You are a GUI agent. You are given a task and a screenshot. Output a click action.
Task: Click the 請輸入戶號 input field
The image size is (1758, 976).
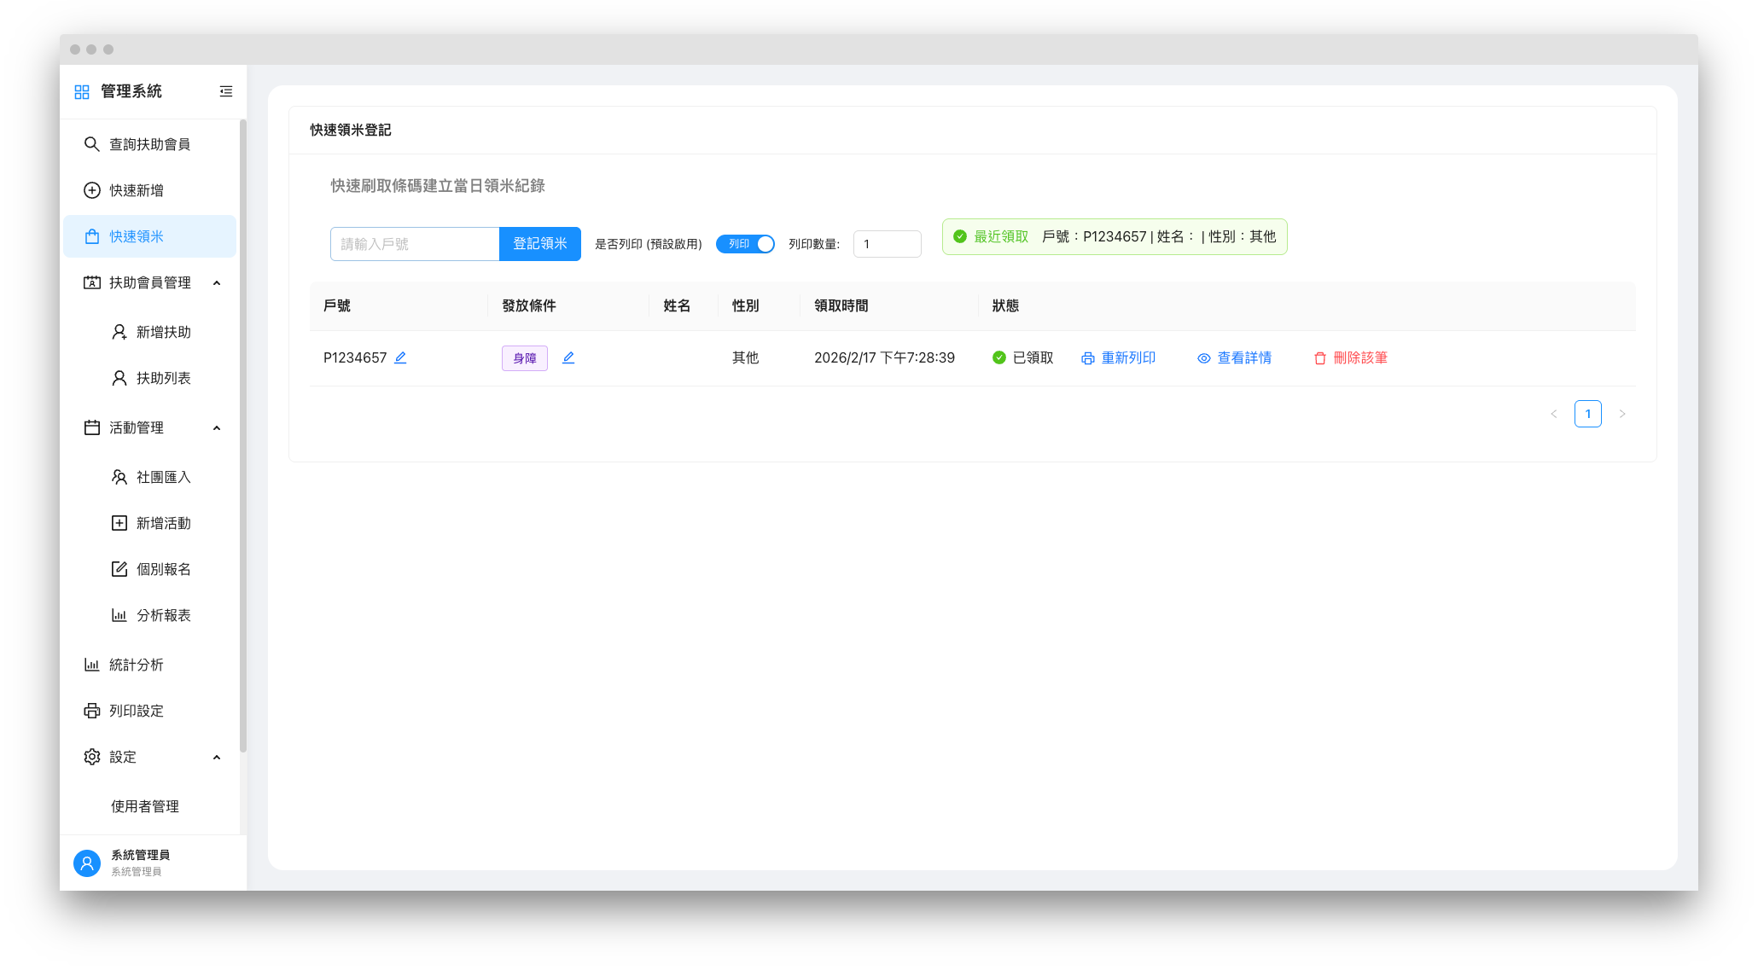tap(415, 244)
